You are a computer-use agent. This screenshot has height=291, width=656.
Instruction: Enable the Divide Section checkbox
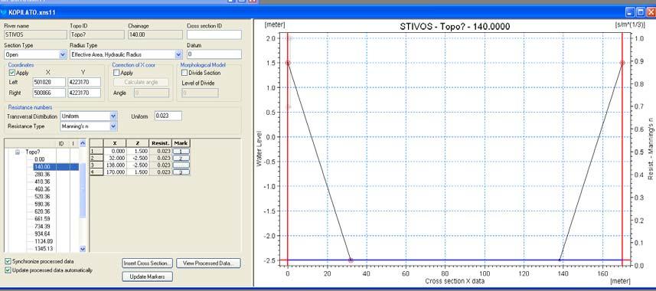184,73
